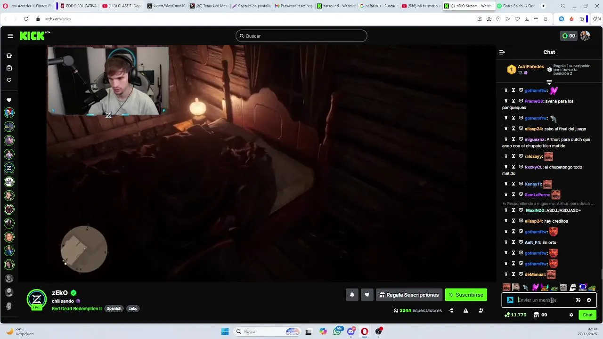This screenshot has width=603, height=339.
Task: Click the chat identity badge icon in message box
Action: click(x=510, y=300)
